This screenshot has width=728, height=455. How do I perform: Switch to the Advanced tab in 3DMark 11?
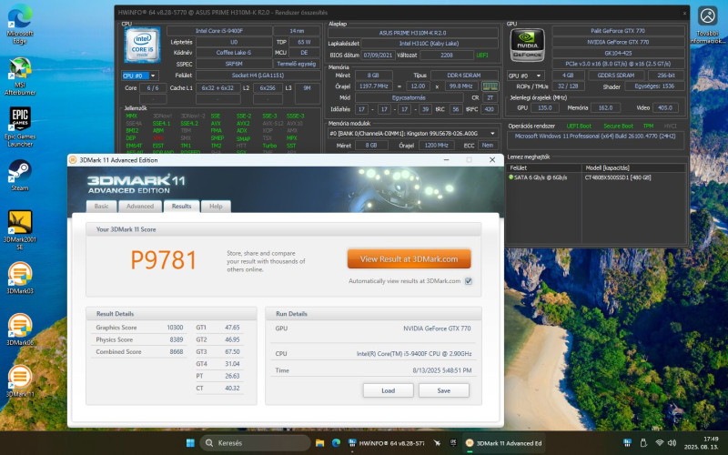pos(140,207)
